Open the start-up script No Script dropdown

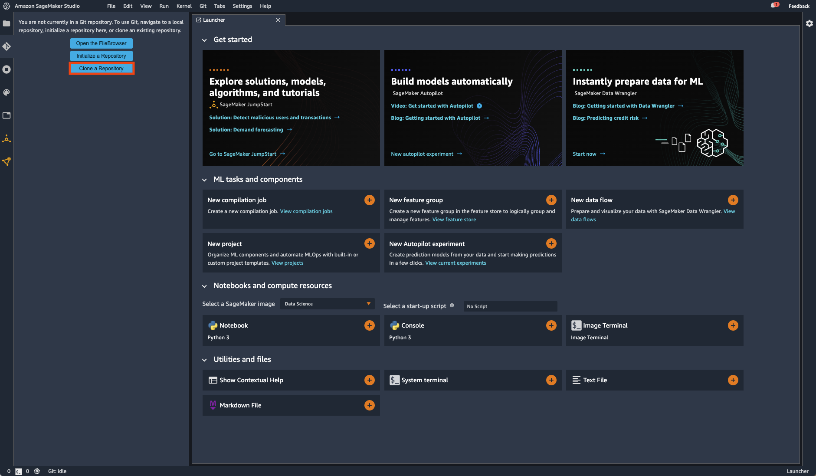click(x=510, y=306)
